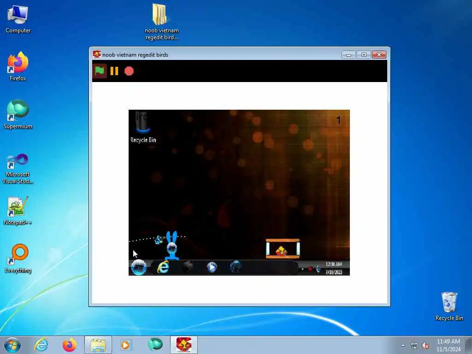Click the network tray icon
472x354 pixels.
(x=414, y=346)
